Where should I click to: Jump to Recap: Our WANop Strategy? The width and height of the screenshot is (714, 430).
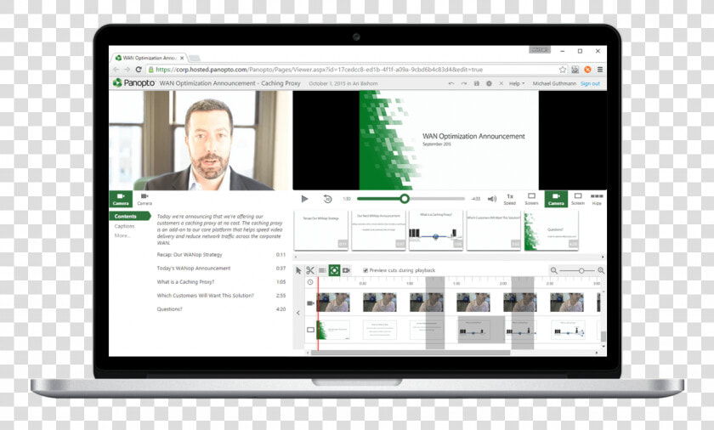click(221, 255)
